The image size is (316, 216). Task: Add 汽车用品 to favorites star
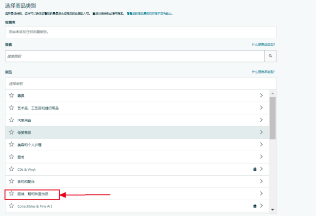coord(11,120)
